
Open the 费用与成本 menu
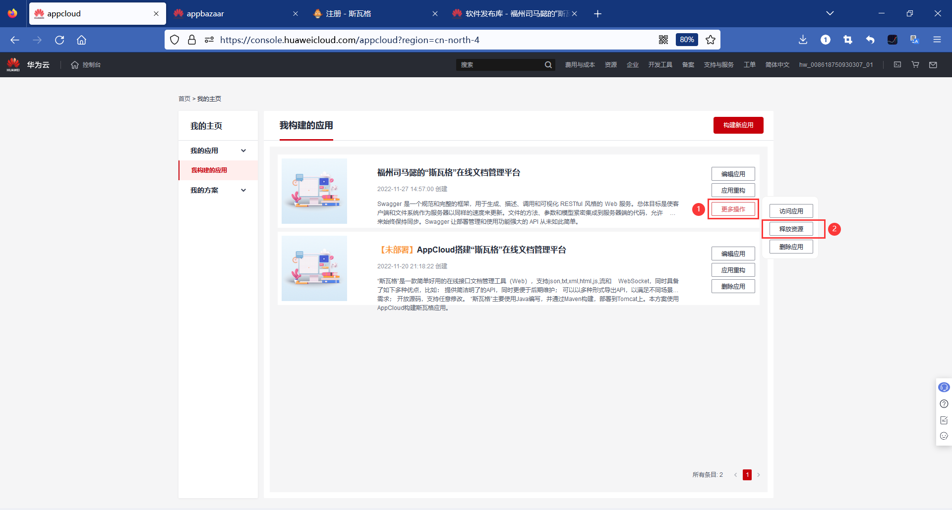pos(580,65)
